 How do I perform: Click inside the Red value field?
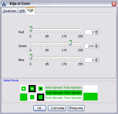[x=89, y=32]
